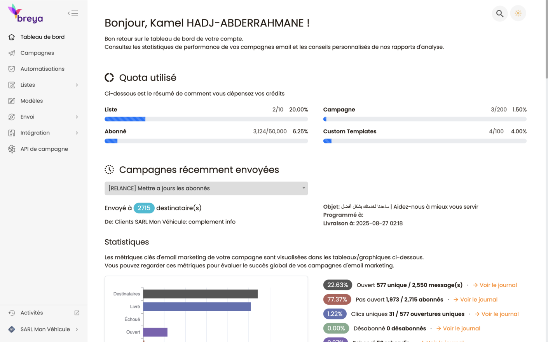Click the Campagnes paper plane icon
Screen dimensions: 548x342
coord(12,53)
